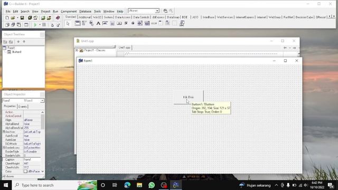Screen dimensions: 338x190
Task: Click the Open file toolbar icon
Action: 13,18
